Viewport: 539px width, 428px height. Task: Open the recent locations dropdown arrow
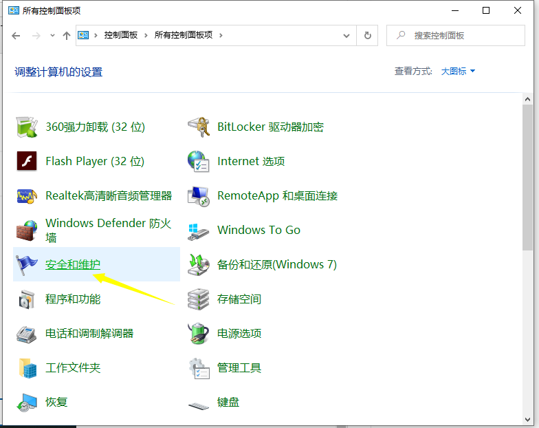pos(52,35)
